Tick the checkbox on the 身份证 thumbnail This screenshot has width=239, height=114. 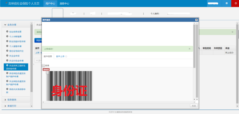pyautogui.click(x=48, y=73)
